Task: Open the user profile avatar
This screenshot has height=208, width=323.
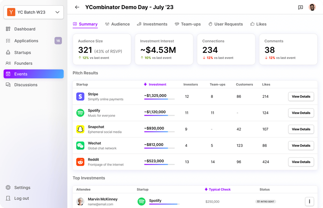Action: coord(312,7)
